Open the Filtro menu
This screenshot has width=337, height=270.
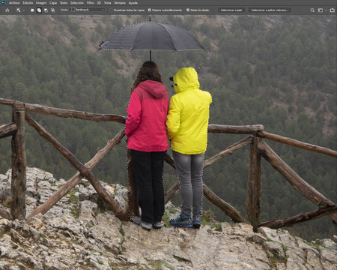(x=91, y=3)
